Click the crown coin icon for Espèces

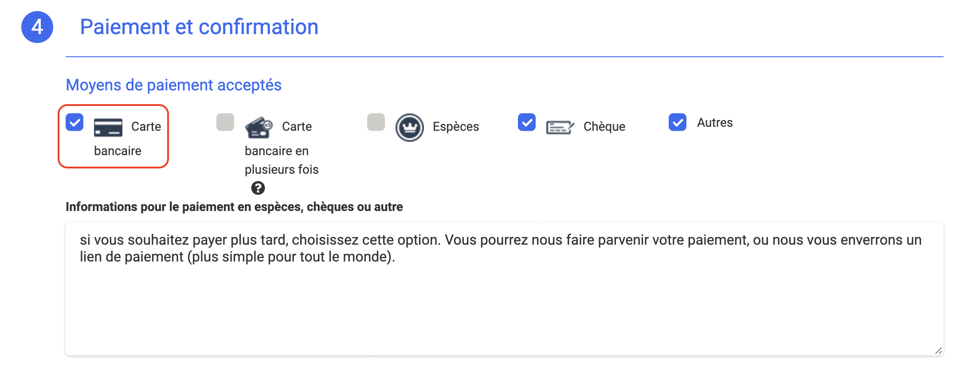(x=409, y=127)
